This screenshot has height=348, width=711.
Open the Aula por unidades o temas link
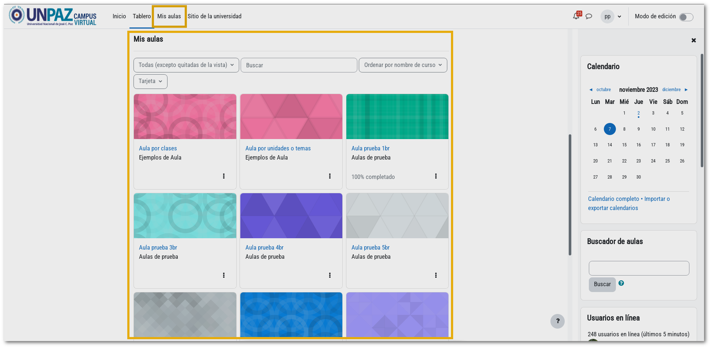click(278, 148)
